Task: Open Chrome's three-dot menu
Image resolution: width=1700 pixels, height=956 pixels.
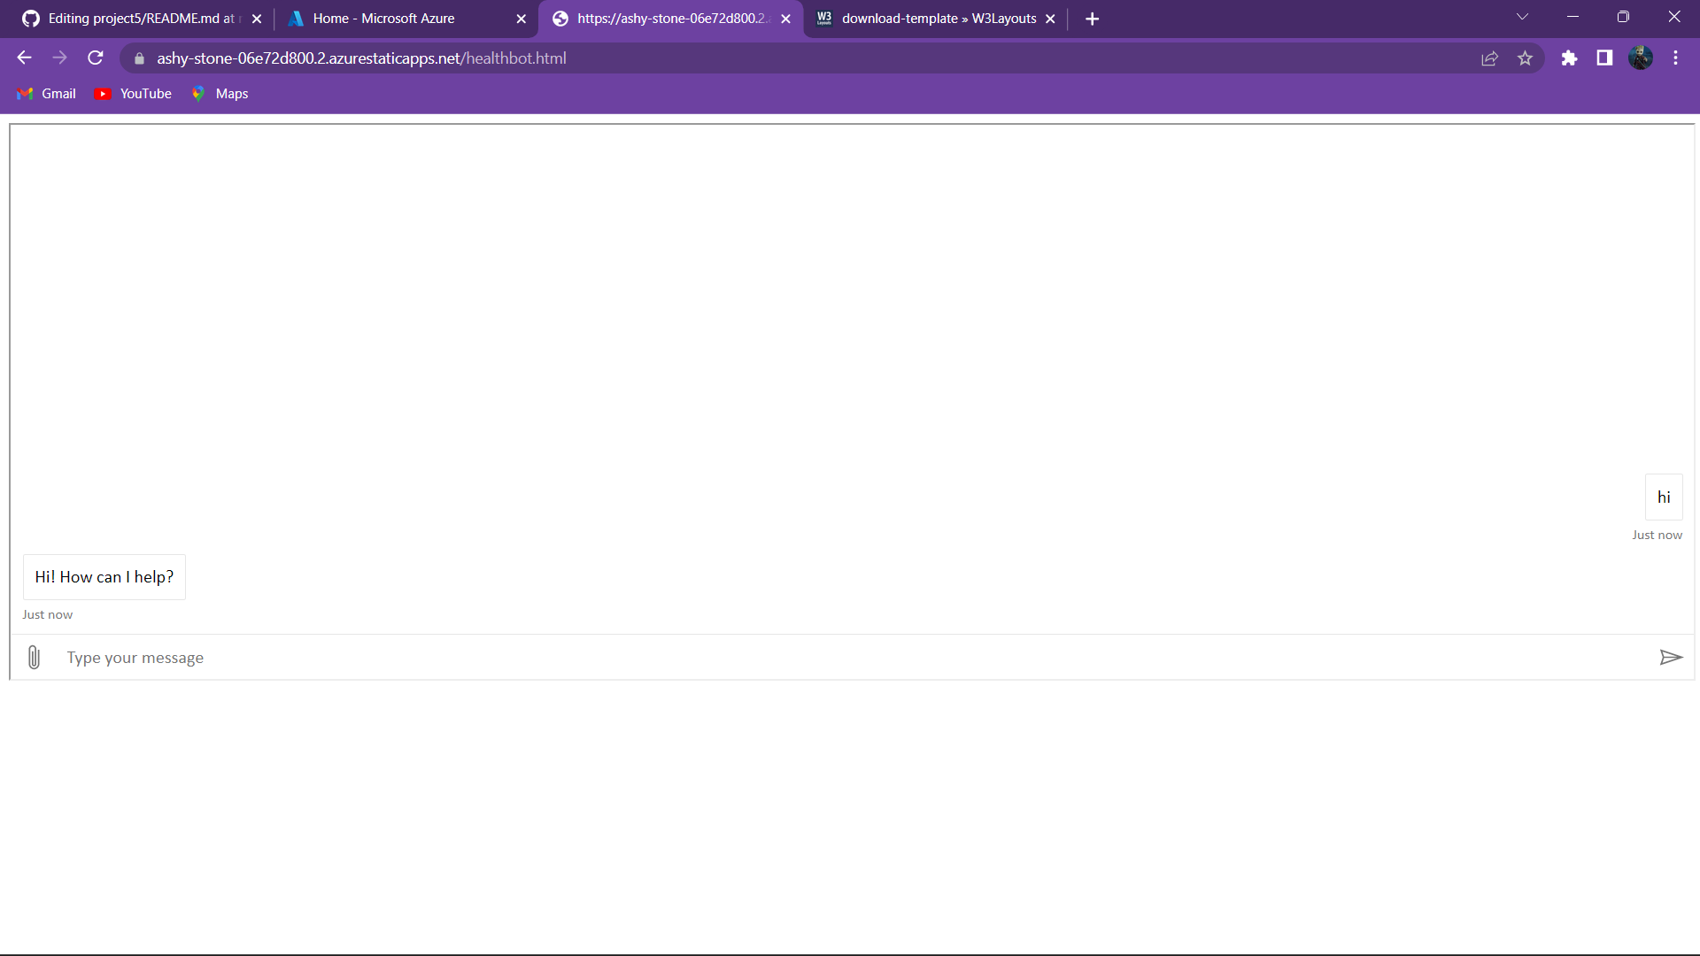Action: [1675, 58]
